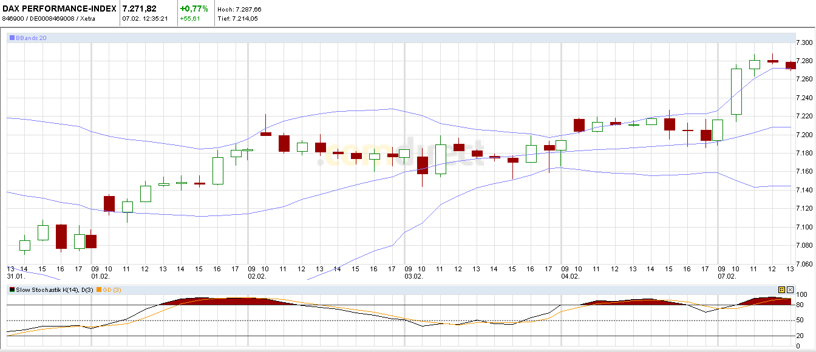Click the orange GD (3) color swatch

[x=99, y=289]
